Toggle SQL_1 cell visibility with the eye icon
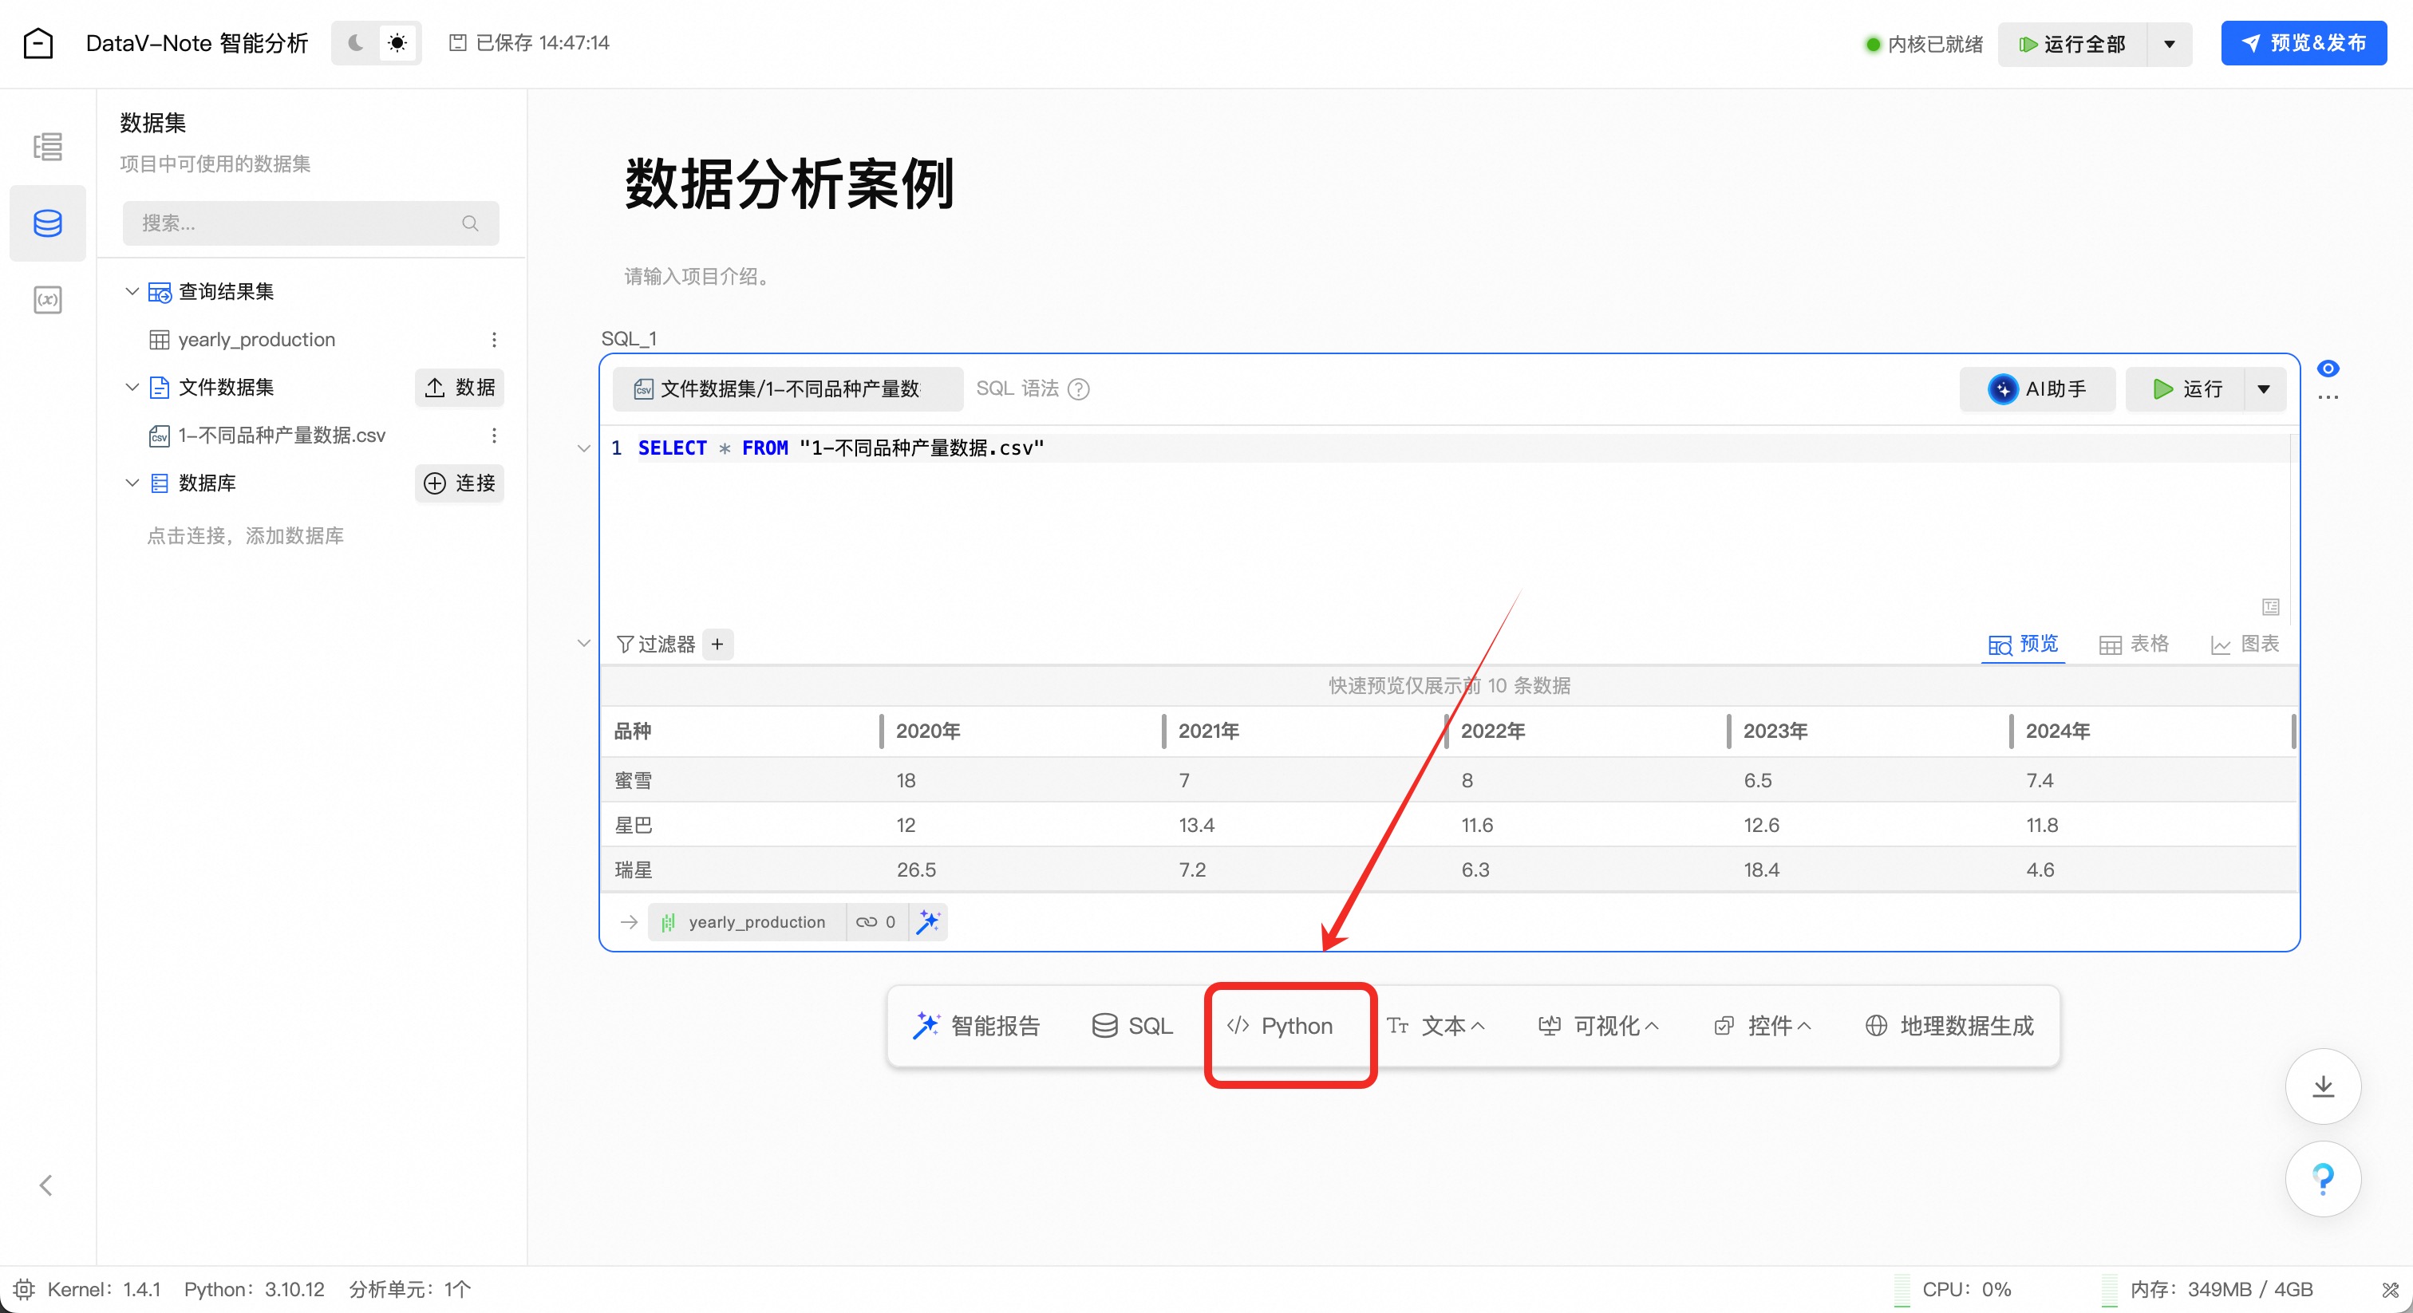The width and height of the screenshot is (2413, 1313). click(x=2328, y=368)
